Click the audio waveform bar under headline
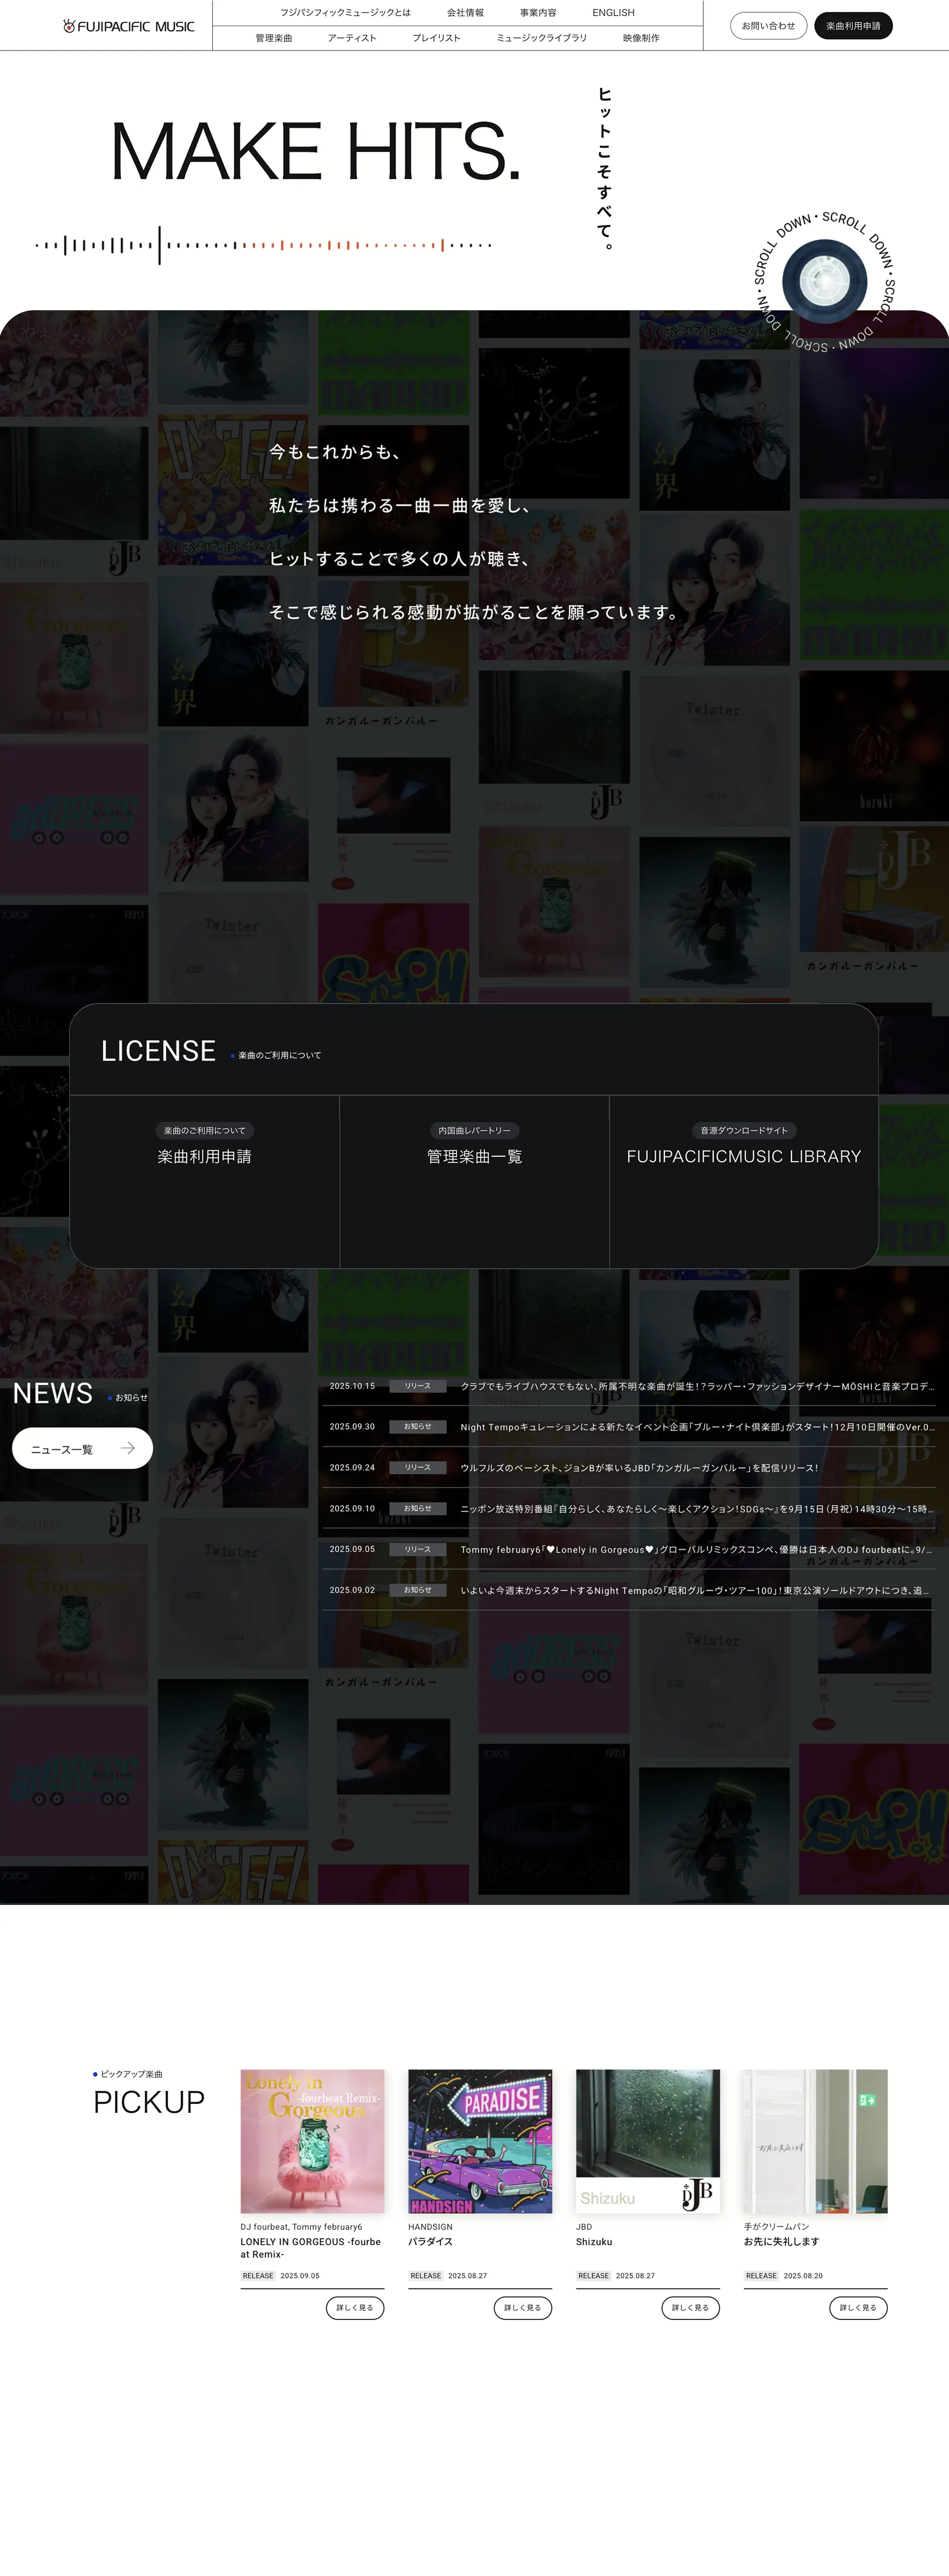The width and height of the screenshot is (949, 2576). (x=262, y=245)
